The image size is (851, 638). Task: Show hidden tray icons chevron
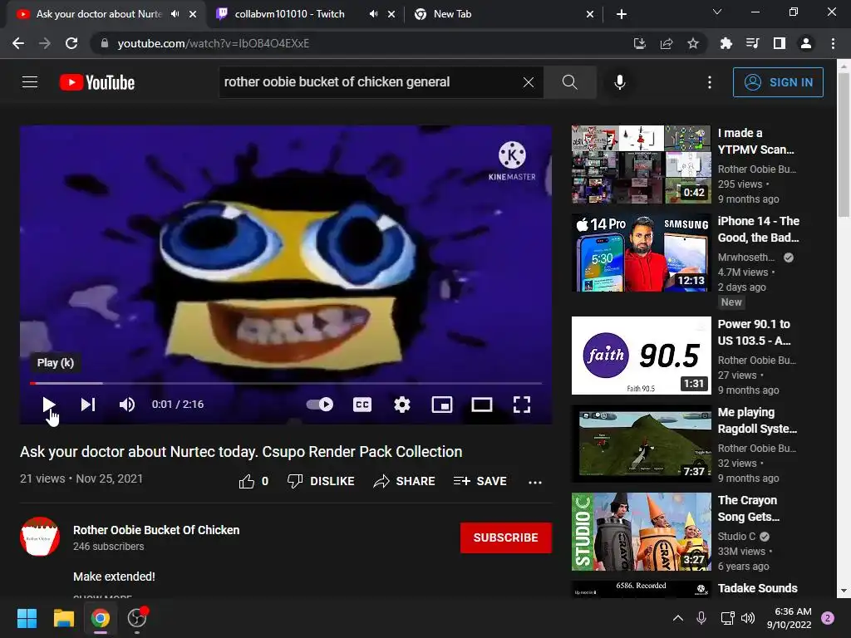(678, 618)
